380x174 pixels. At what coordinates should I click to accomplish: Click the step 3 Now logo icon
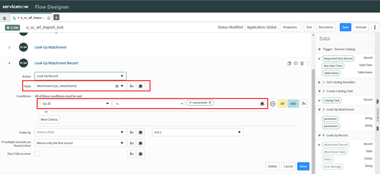pos(23,47)
